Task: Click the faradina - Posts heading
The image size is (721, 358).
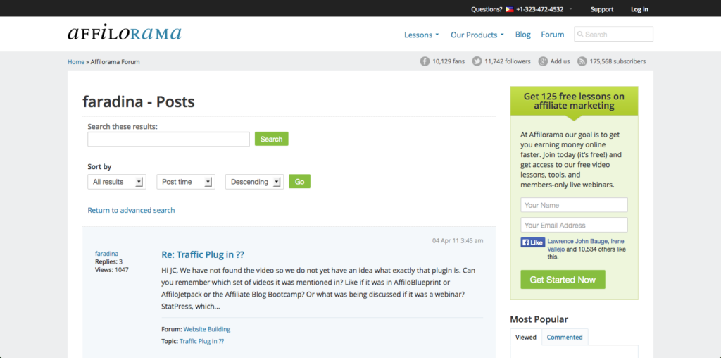Action: coord(139,101)
